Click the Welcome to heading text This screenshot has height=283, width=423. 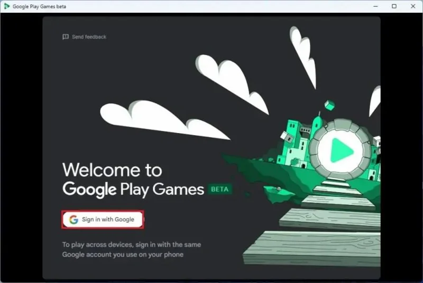tap(112, 170)
